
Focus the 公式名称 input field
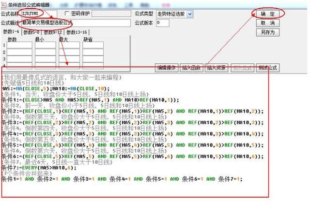(38, 14)
